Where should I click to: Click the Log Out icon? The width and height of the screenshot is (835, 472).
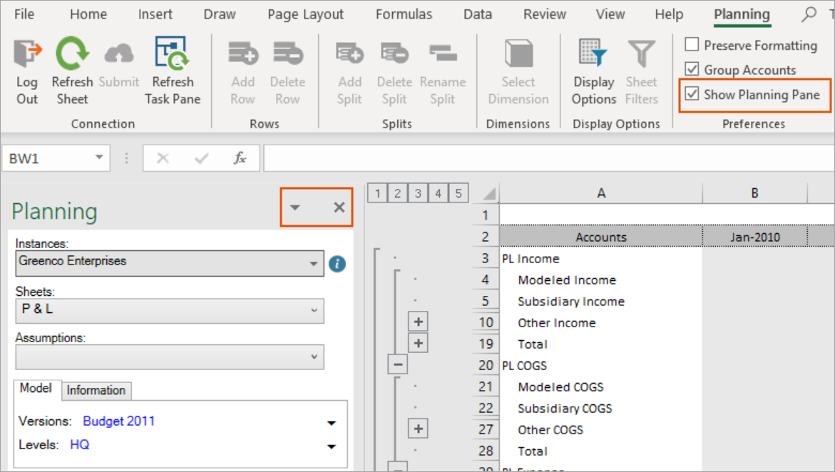click(x=27, y=53)
